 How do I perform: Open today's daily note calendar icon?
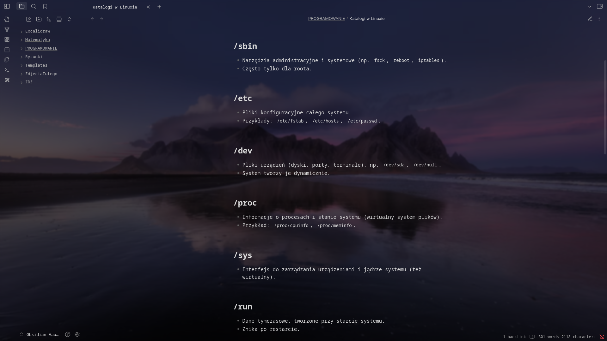7,50
